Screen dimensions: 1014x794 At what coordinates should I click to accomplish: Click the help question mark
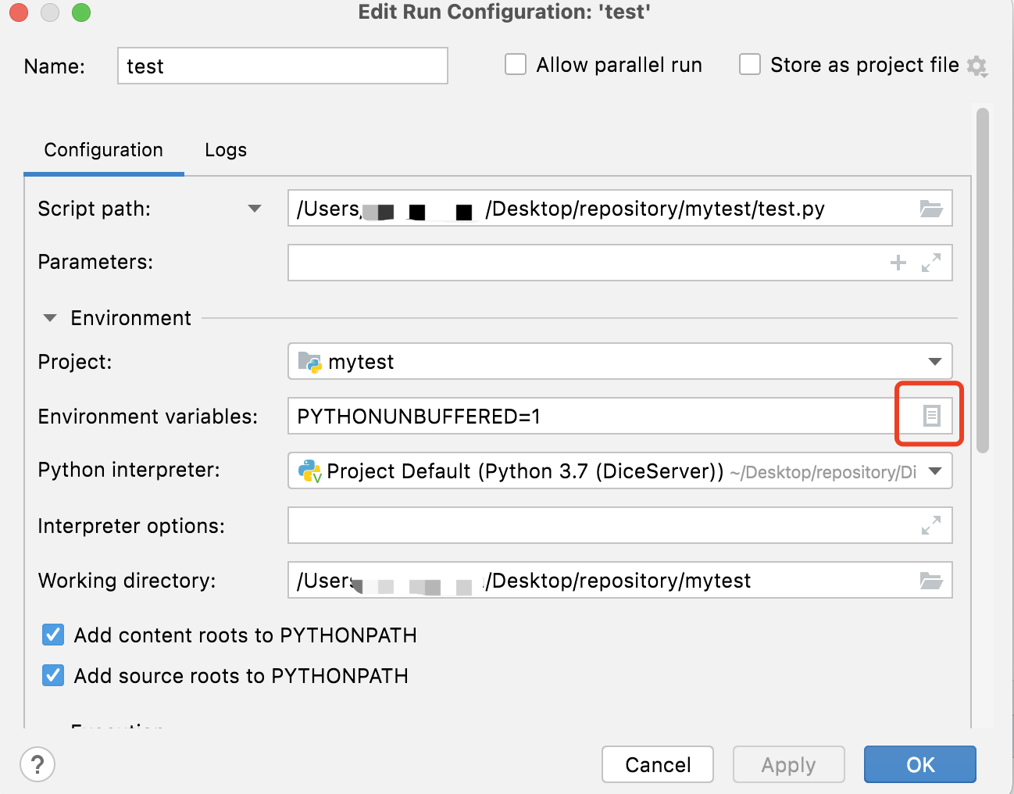tap(37, 765)
